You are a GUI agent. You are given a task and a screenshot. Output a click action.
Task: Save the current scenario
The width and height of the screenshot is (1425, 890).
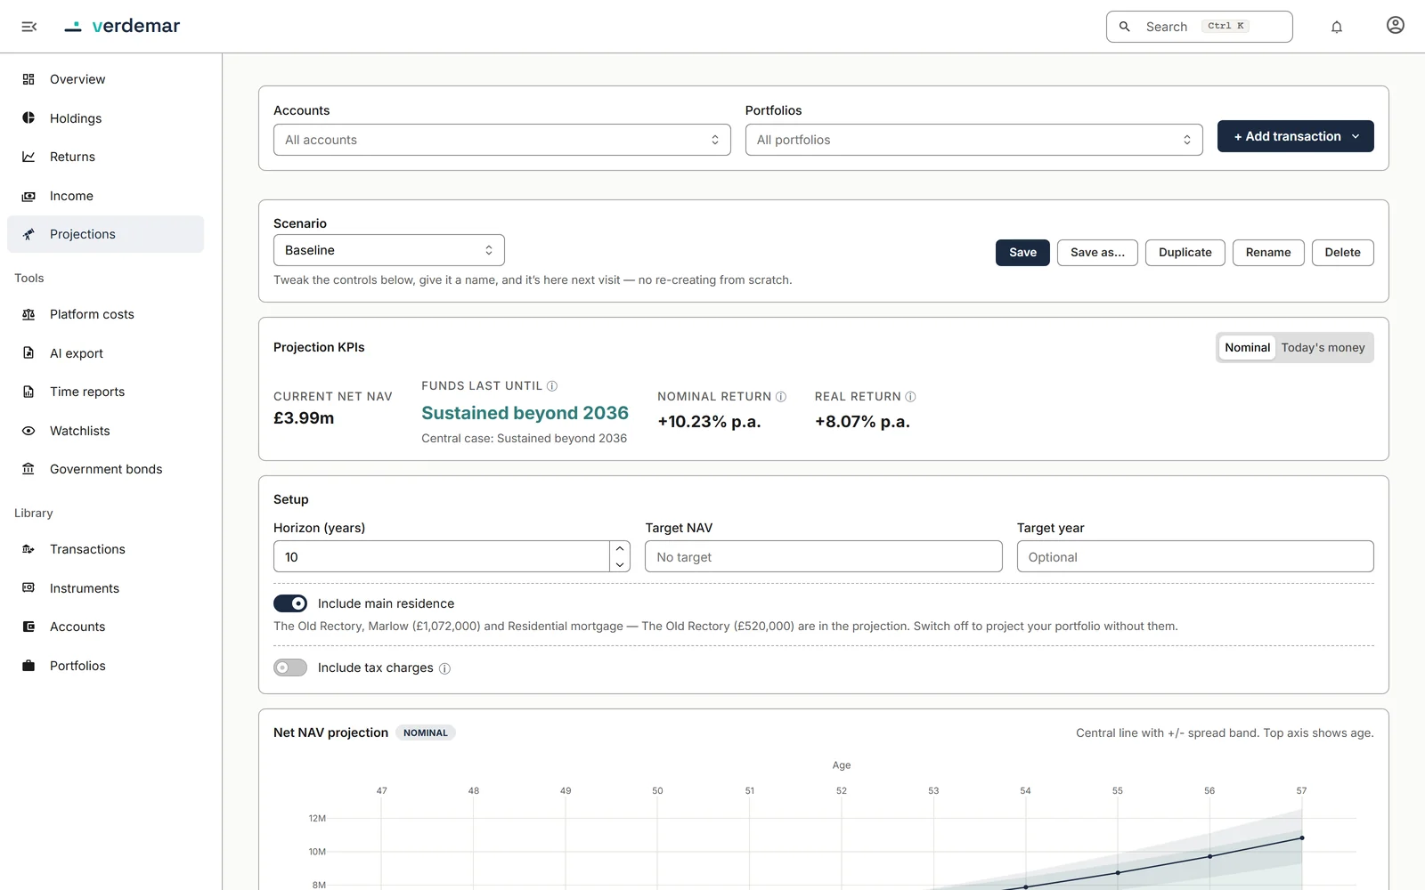pos(1022,253)
